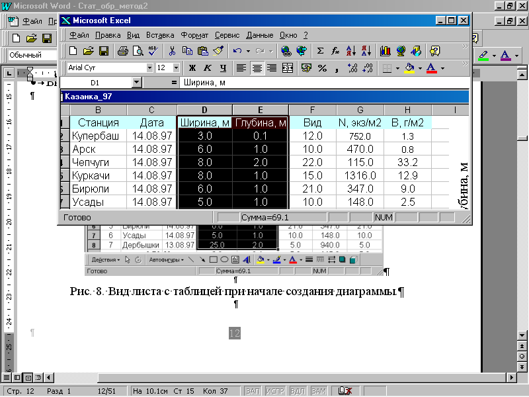This screenshot has width=529, height=397.
Task: Open the Undo history dropdown arrow
Action: (x=249, y=52)
